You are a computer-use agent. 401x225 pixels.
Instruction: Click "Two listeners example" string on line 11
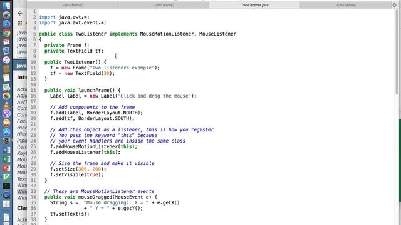123,67
